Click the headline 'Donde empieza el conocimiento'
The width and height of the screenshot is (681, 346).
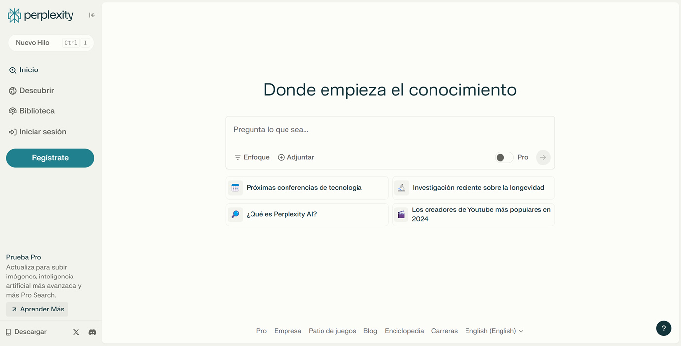point(390,90)
